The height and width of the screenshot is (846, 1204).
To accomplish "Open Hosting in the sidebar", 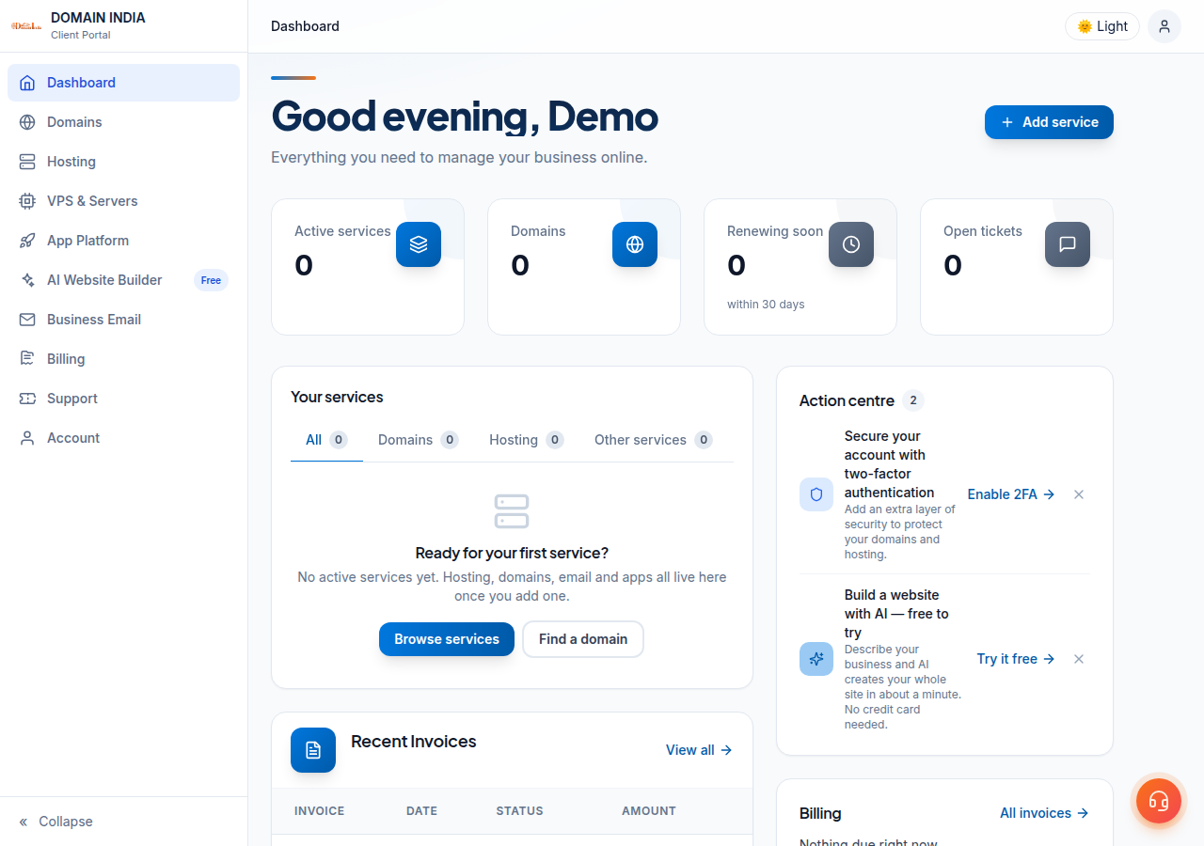I will pos(123,162).
